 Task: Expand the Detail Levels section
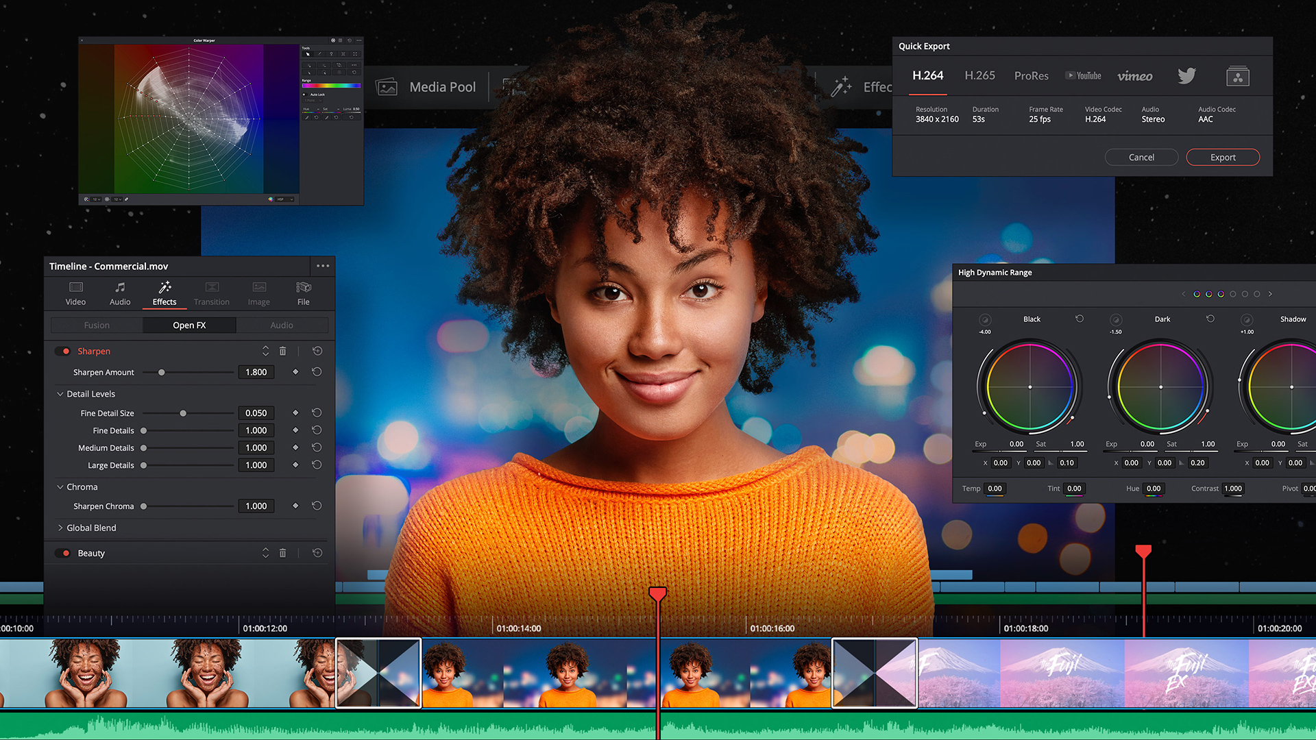point(64,393)
